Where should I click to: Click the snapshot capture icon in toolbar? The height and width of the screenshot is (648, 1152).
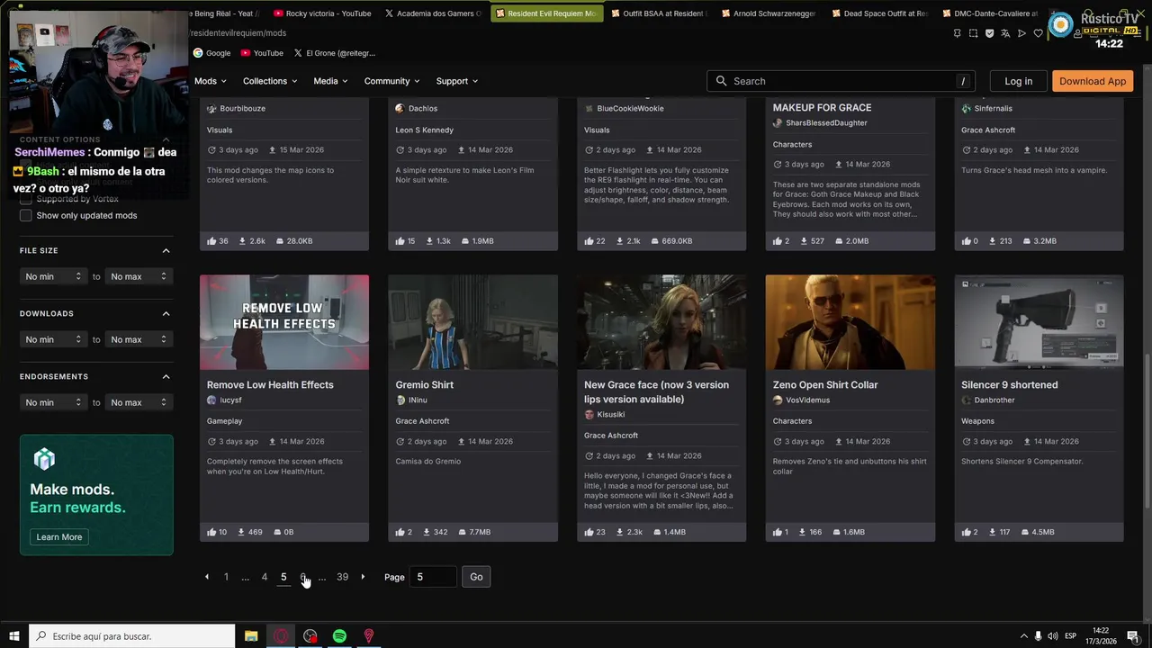click(973, 33)
